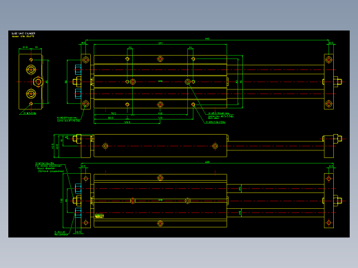Click the protruding nut on top view's right end plate
The height and width of the screenshot is (268, 358).
pyautogui.click(x=337, y=82)
